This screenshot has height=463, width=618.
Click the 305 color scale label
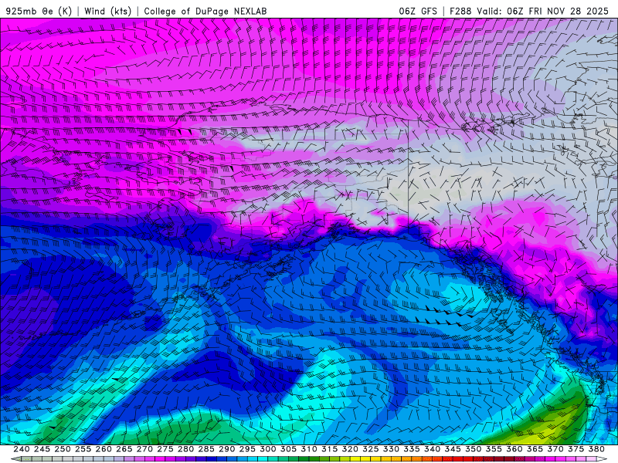[x=288, y=449]
